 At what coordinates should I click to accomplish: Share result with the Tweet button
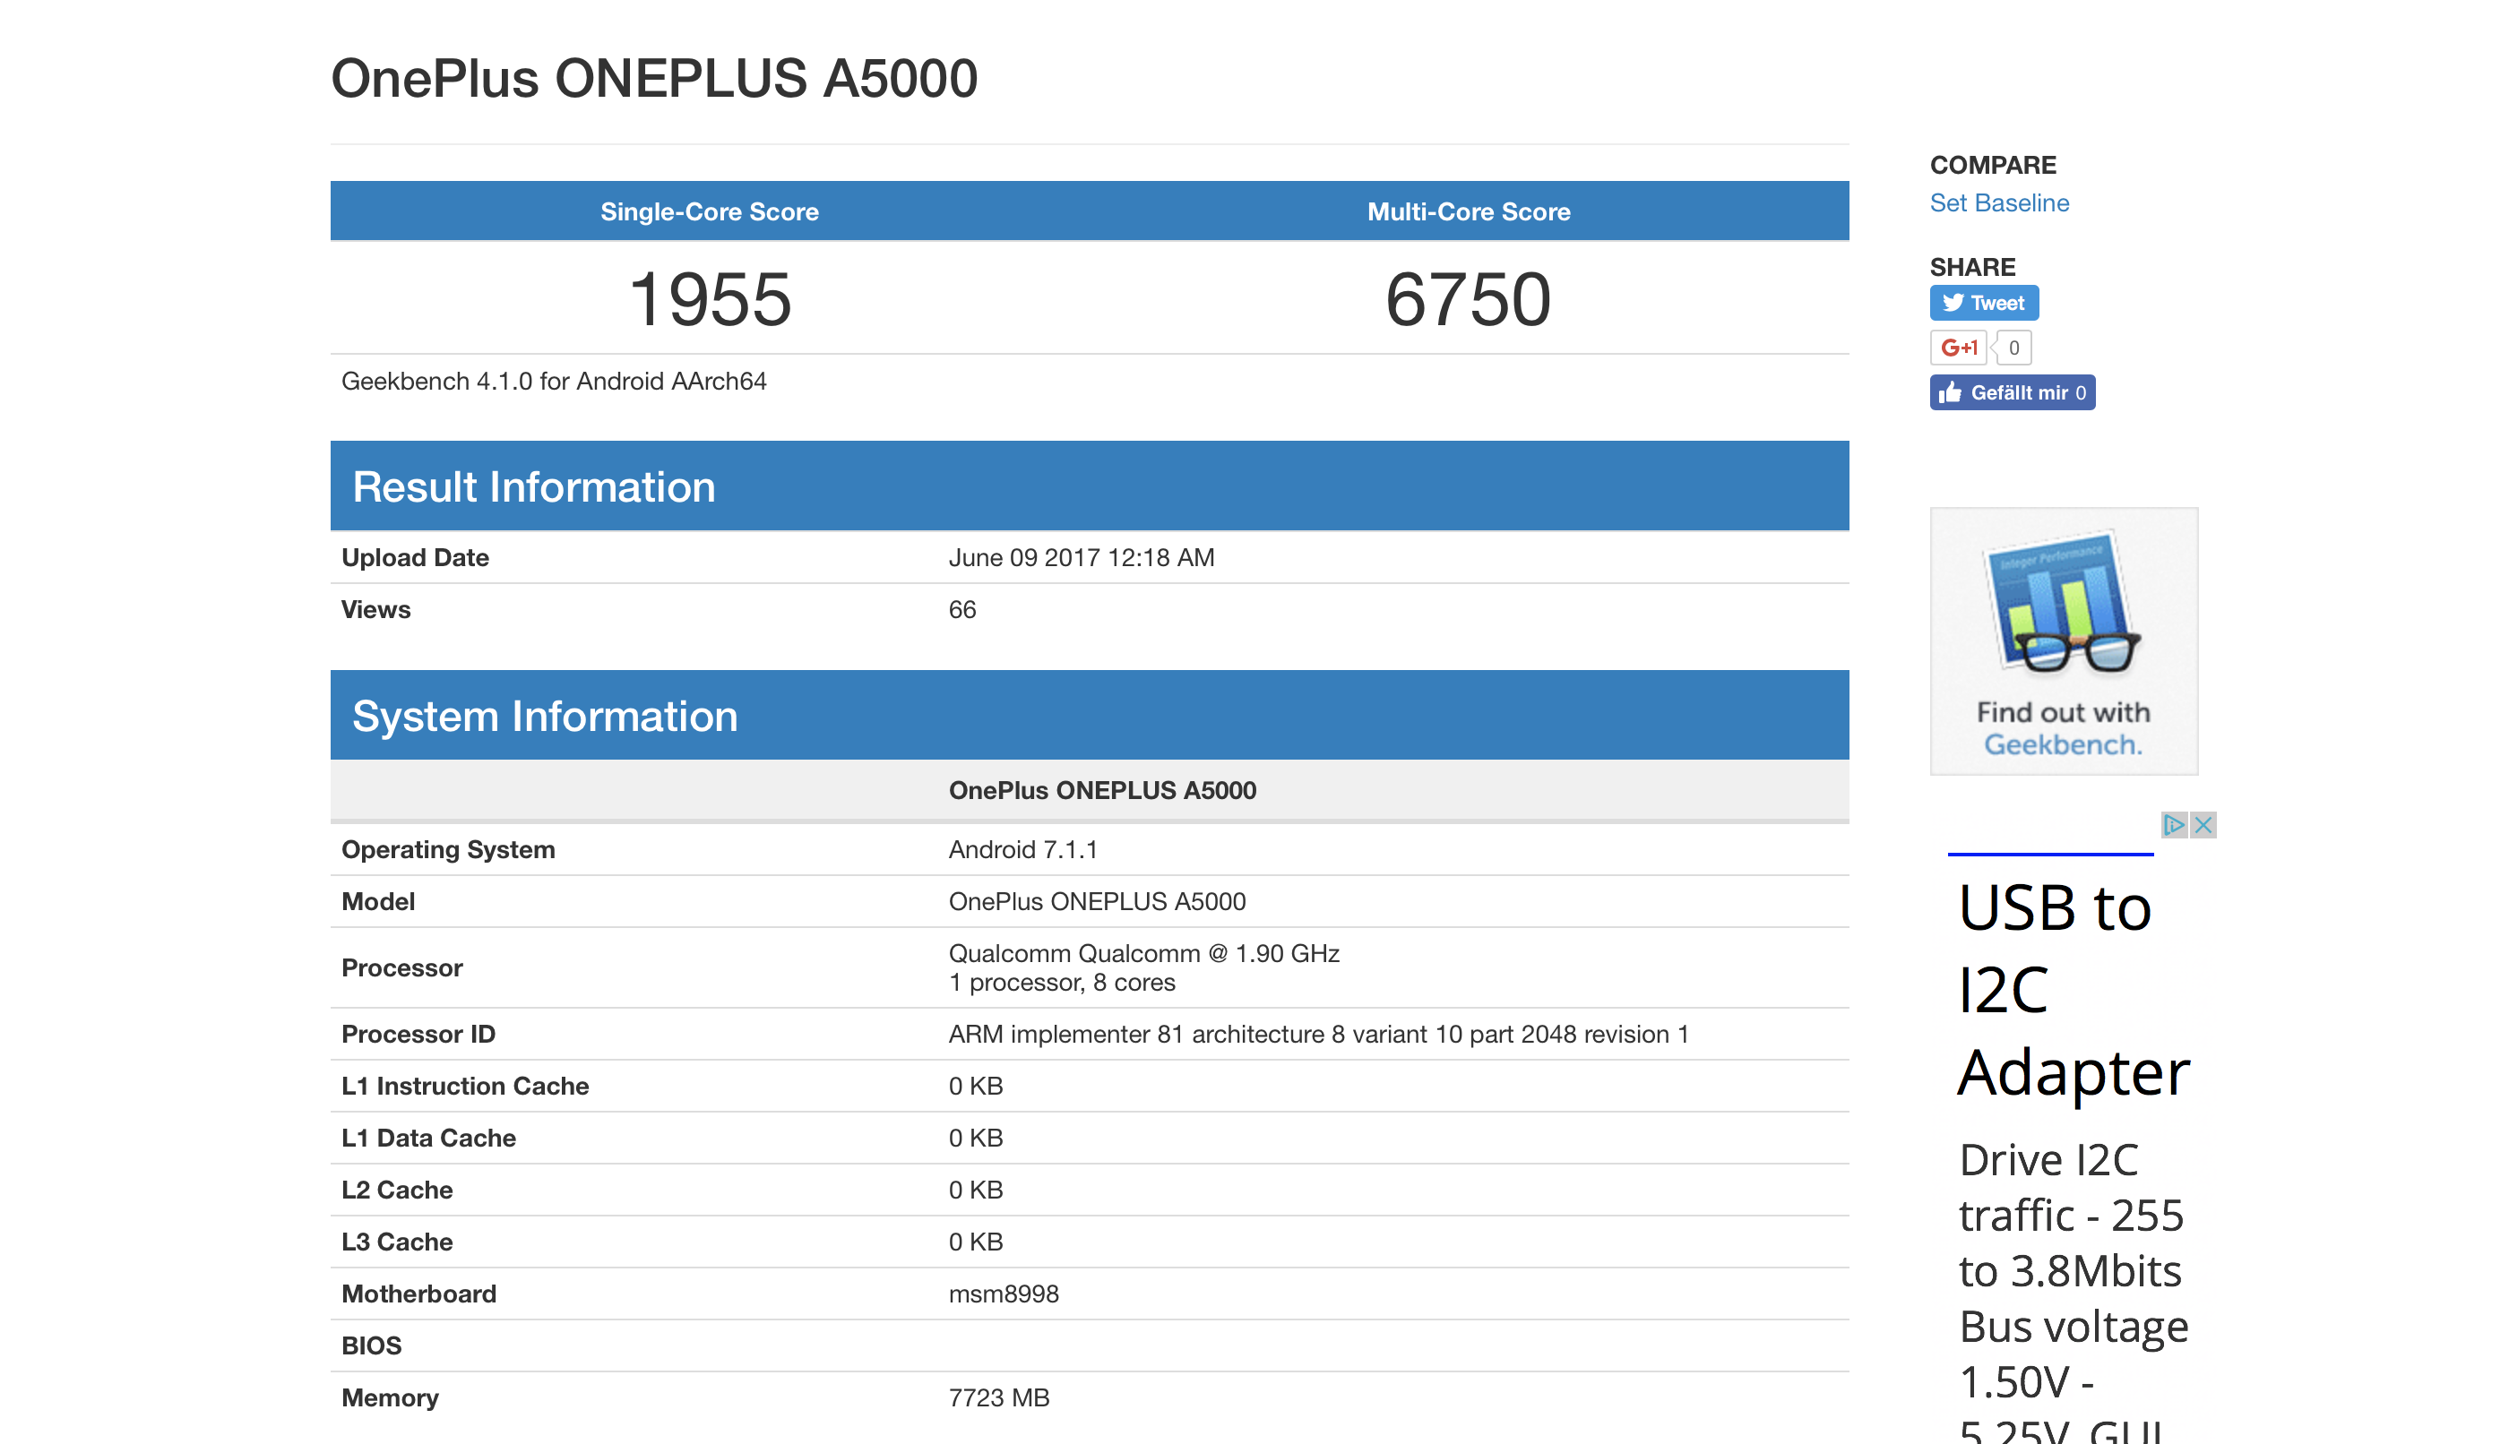(1983, 303)
